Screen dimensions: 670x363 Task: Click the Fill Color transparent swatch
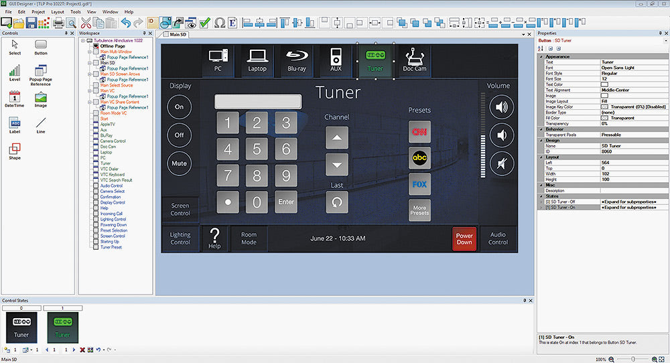(x=604, y=118)
